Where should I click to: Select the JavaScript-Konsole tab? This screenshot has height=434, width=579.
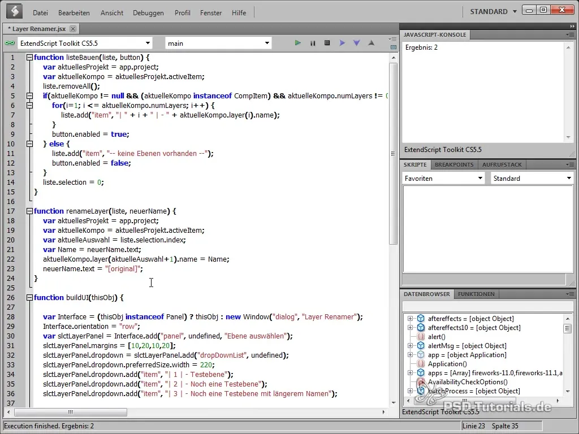tap(435, 34)
